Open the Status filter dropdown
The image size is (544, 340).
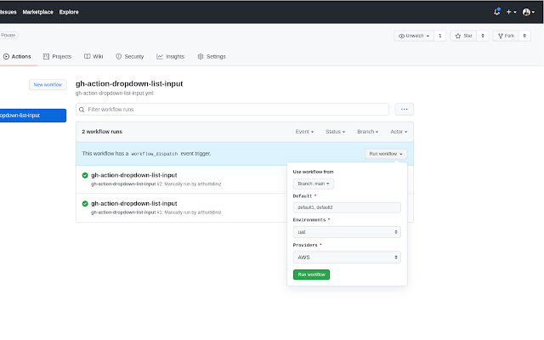click(335, 132)
